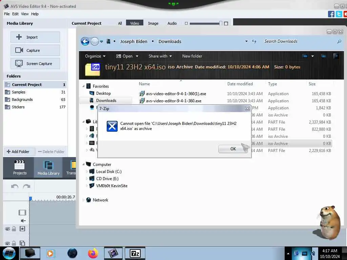Open the address bar history dropdown
The height and width of the screenshot is (260, 347).
tap(246, 41)
